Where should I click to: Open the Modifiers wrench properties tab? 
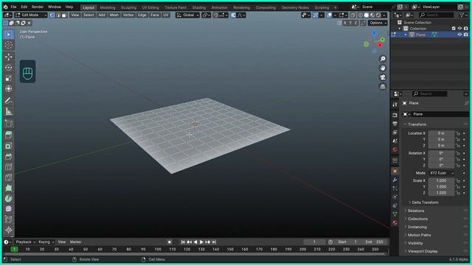(395, 180)
